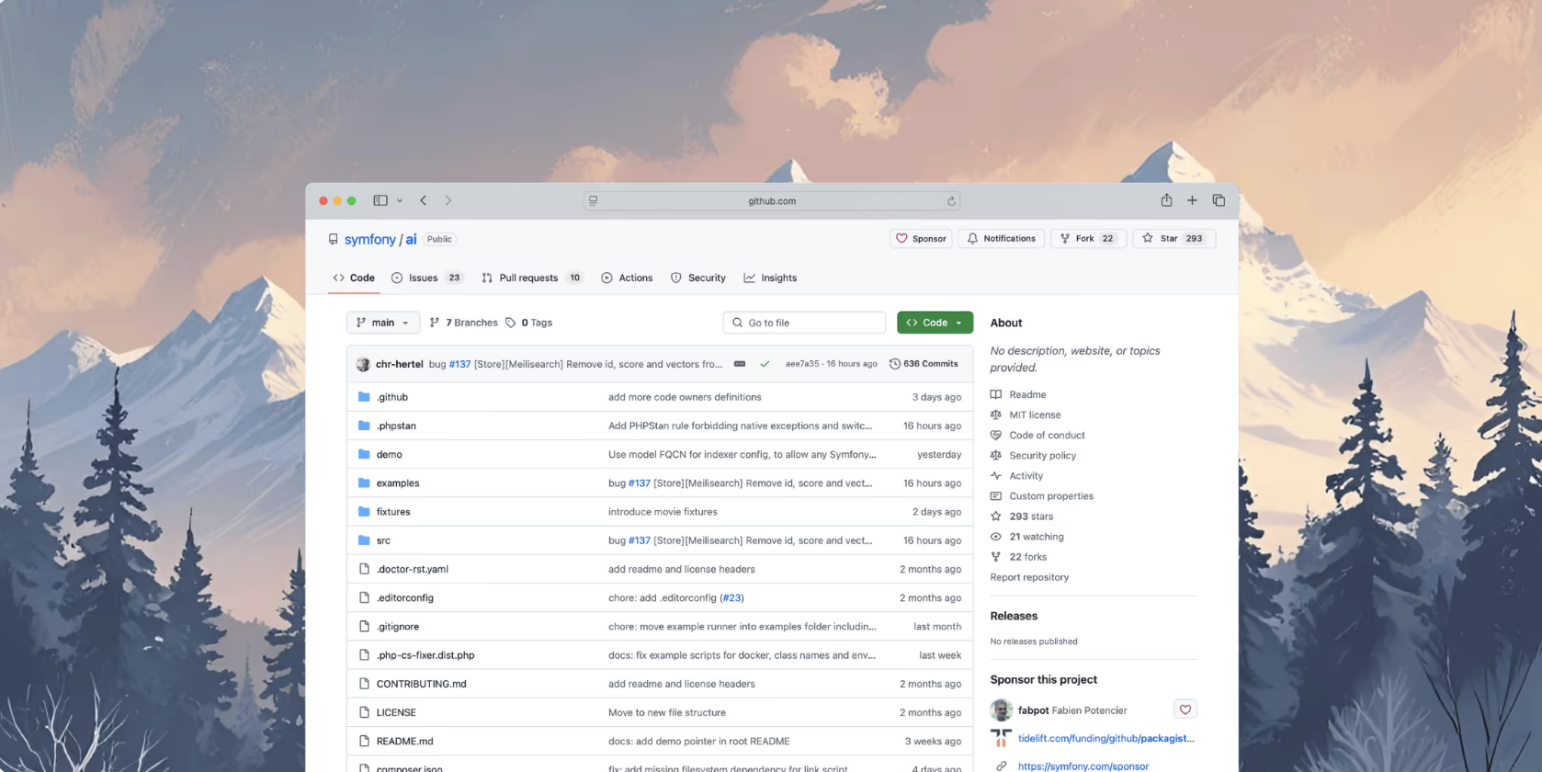Open the ai repository name link
The image size is (1542, 772).
tap(411, 239)
